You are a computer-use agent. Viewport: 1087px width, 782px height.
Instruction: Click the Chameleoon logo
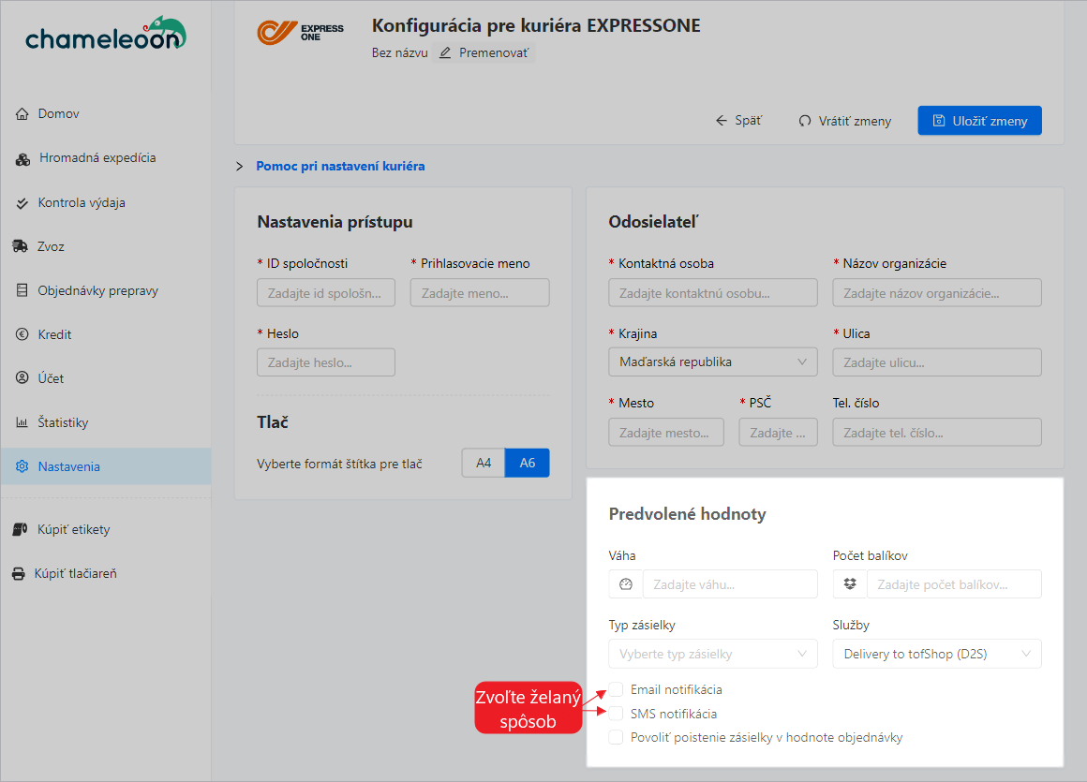pos(105,35)
